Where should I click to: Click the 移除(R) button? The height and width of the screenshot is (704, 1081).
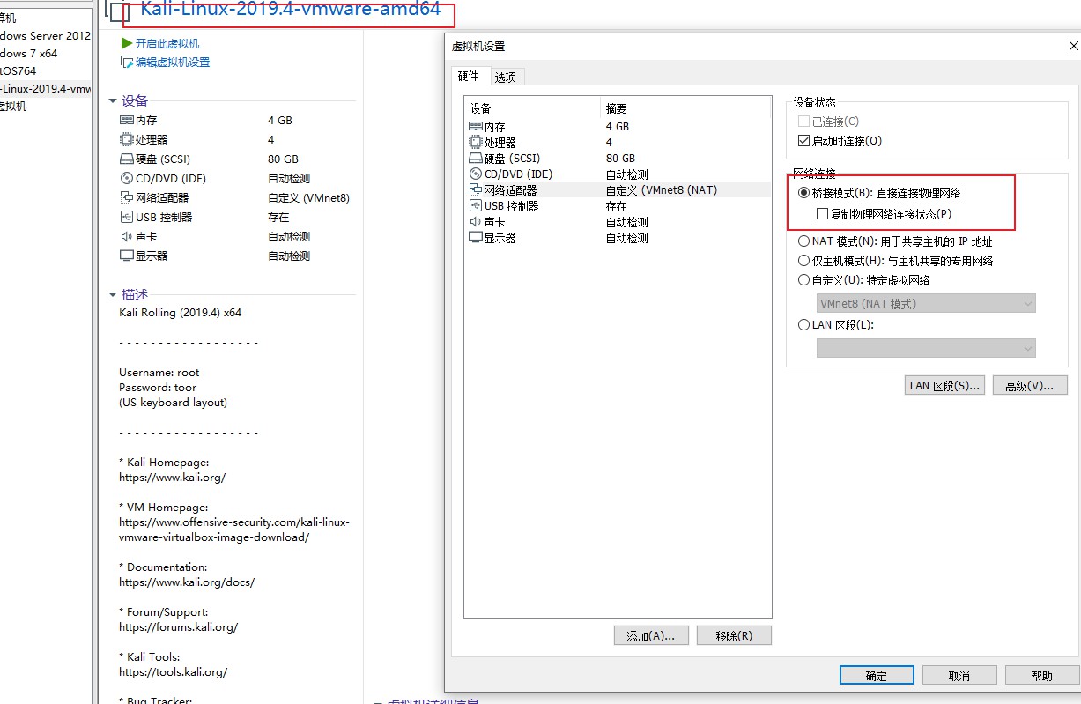click(x=734, y=636)
